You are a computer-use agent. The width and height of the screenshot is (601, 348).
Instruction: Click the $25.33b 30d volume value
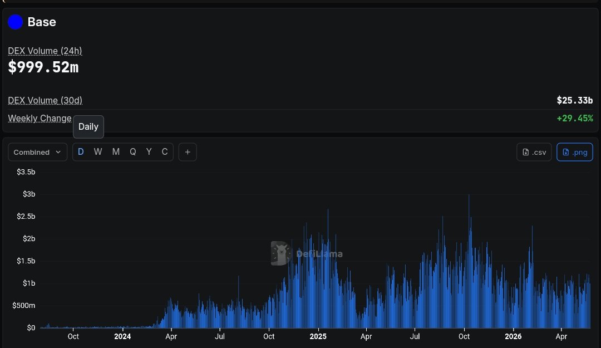pos(574,101)
